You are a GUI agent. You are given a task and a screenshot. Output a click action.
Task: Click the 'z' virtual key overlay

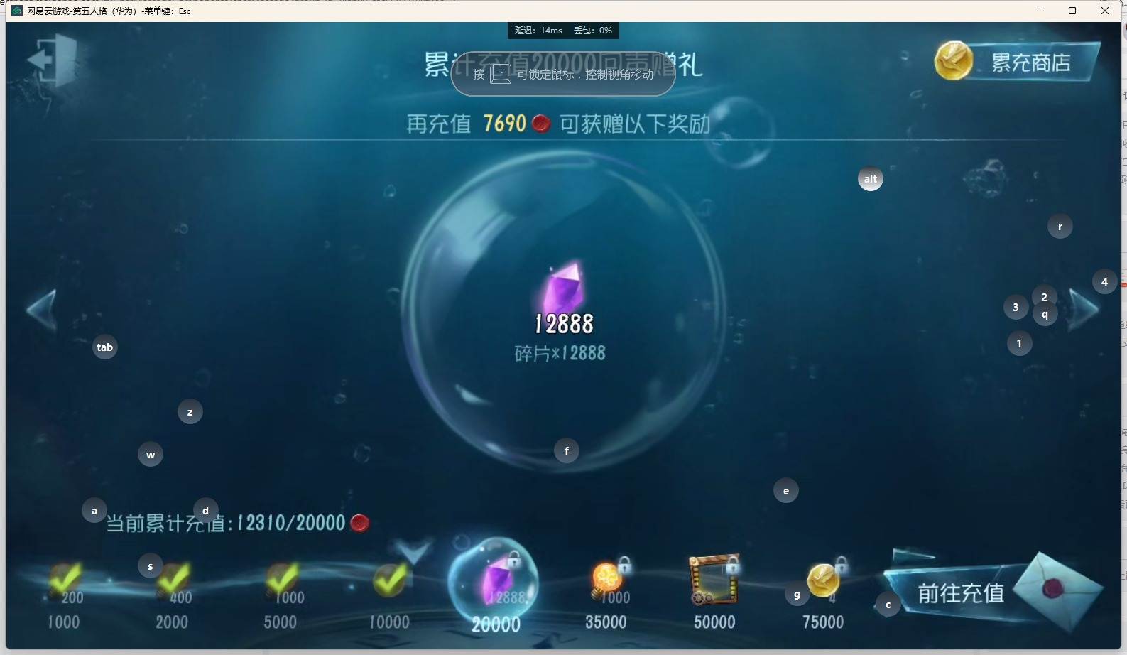click(x=190, y=412)
